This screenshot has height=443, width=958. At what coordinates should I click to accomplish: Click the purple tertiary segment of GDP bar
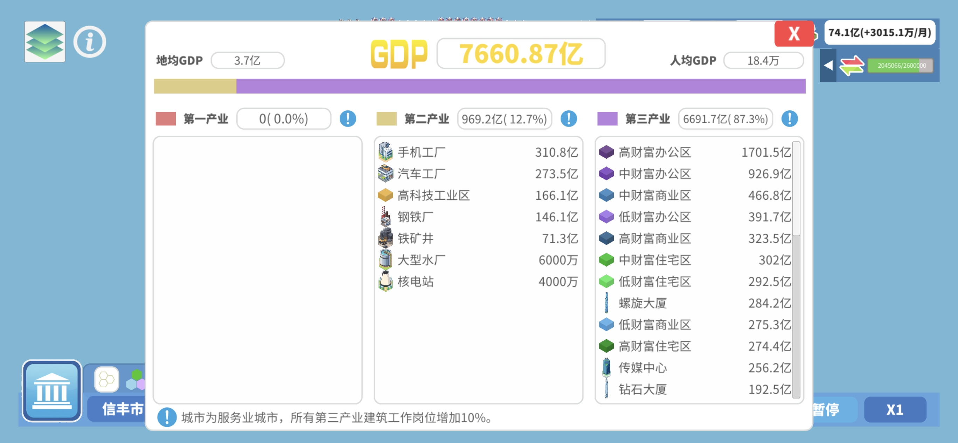pos(521,86)
